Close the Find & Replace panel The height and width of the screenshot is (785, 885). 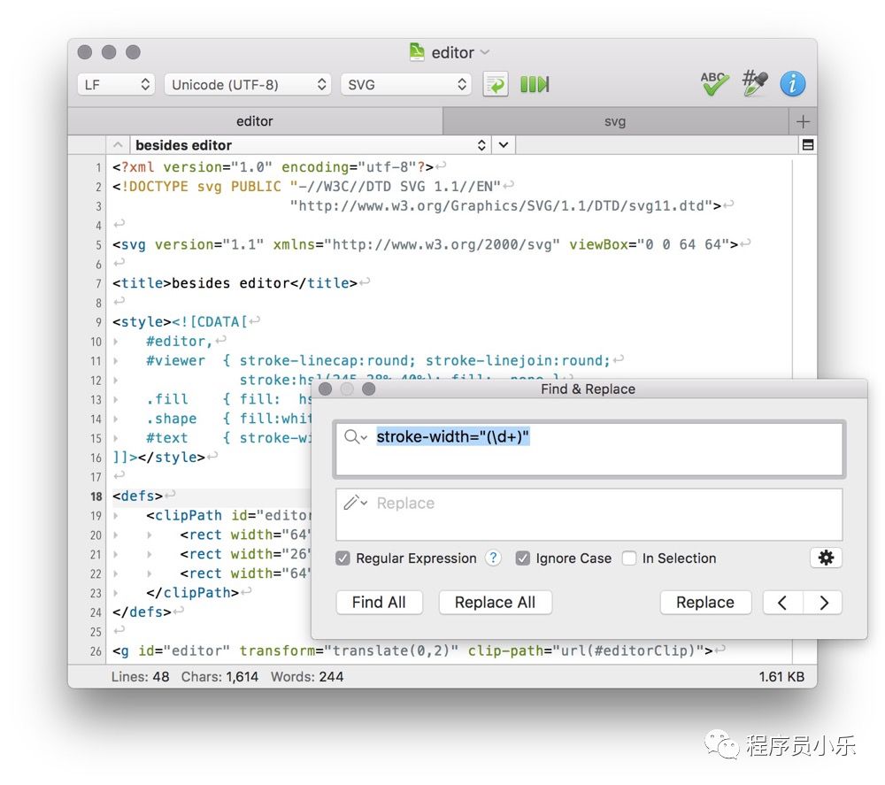pos(326,389)
